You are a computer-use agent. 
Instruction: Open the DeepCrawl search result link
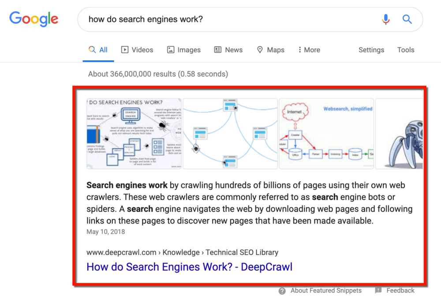[189, 267]
